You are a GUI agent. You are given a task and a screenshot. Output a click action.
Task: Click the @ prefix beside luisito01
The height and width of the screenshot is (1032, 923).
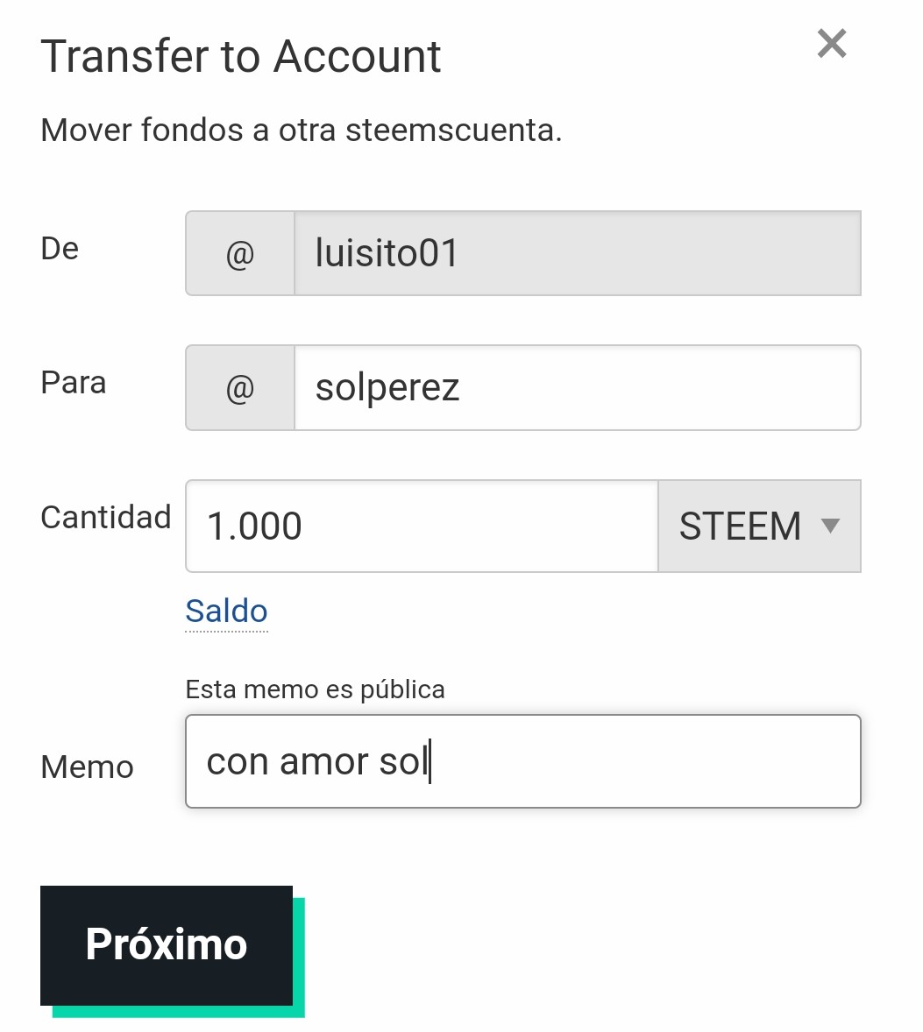pyautogui.click(x=239, y=253)
